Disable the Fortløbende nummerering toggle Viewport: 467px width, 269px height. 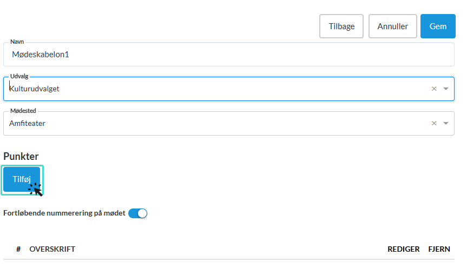coord(138,213)
